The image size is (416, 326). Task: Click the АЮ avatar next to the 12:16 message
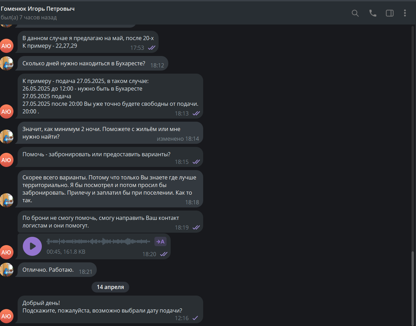point(6,316)
